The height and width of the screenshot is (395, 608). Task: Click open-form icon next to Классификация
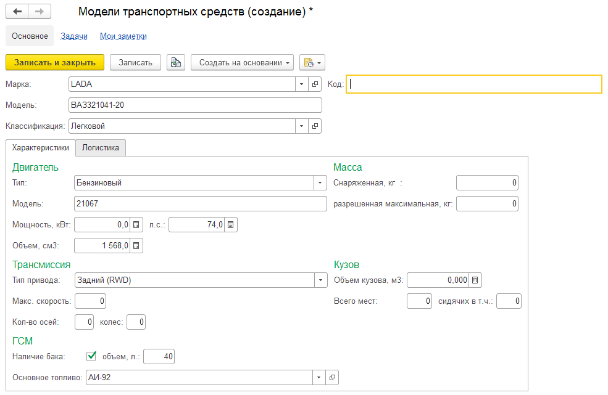(315, 126)
